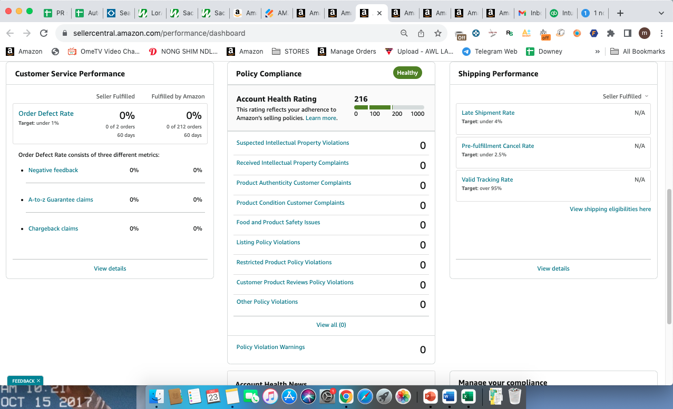The height and width of the screenshot is (409, 673).
Task: View details of Customer Service Performance
Action: (110, 268)
